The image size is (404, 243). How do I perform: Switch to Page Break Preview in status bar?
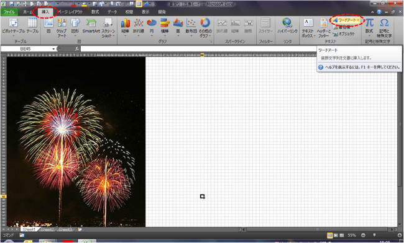tap(342, 236)
